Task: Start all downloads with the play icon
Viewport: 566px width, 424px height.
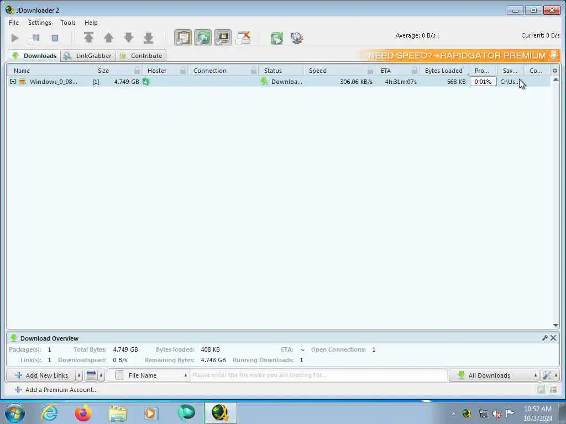Action: point(15,38)
